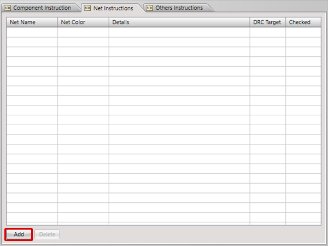This screenshot has height=246, width=328.
Task: Click the SCH icon on Others Instructions tab
Action: pos(149,8)
